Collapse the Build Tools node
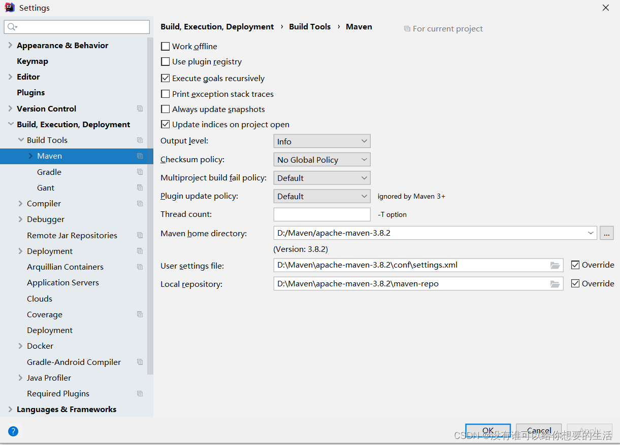Image resolution: width=620 pixels, height=445 pixels. click(x=20, y=140)
